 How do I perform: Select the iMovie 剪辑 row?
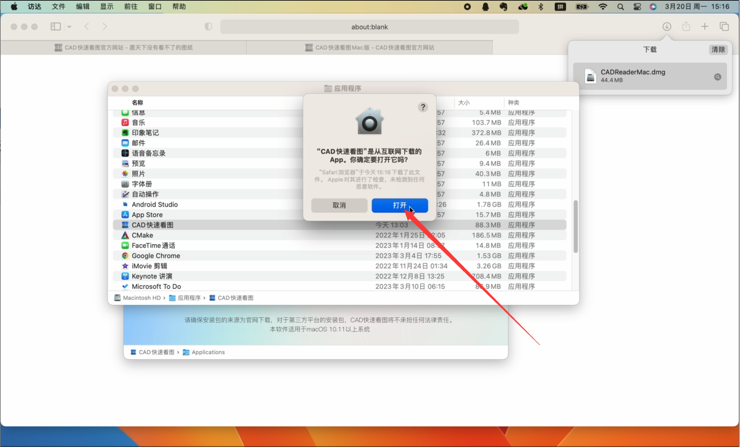[340, 266]
